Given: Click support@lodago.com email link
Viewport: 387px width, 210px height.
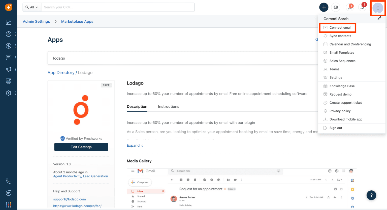Looking at the screenshot, I should click(70, 199).
